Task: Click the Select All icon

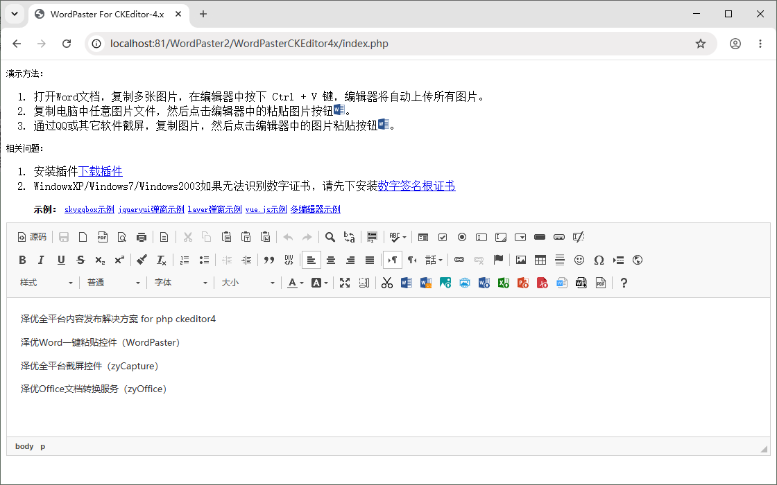Action: [372, 237]
